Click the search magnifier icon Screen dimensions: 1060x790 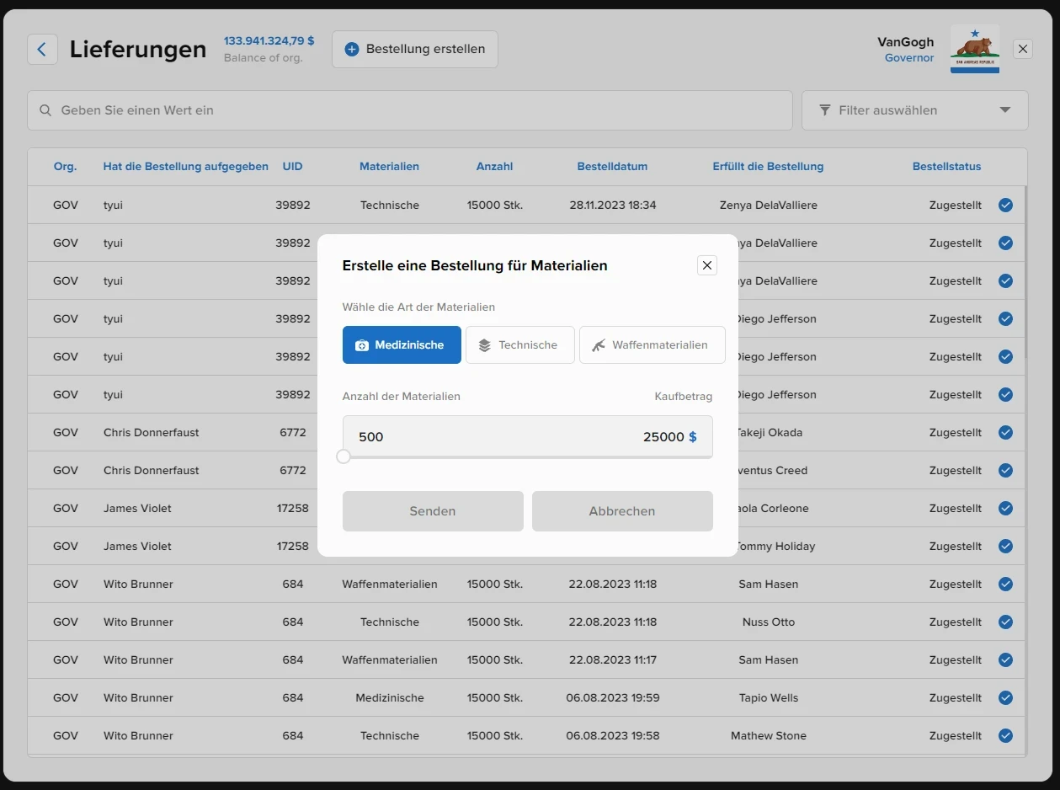point(45,110)
